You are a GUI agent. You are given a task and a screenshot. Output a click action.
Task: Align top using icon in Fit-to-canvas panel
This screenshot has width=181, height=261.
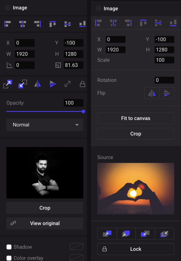[x=143, y=23]
